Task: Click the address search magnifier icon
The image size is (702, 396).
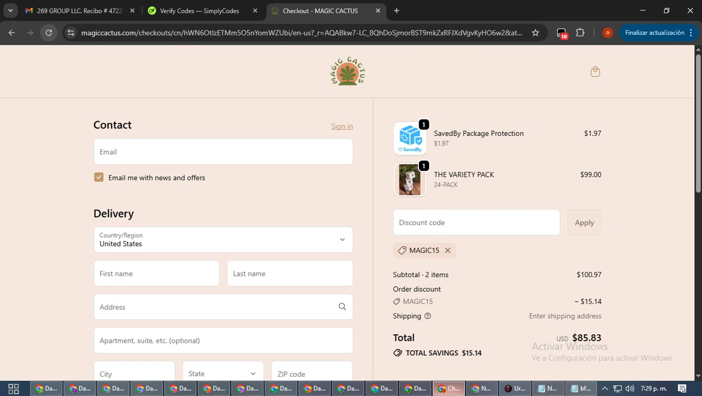Action: tap(343, 307)
